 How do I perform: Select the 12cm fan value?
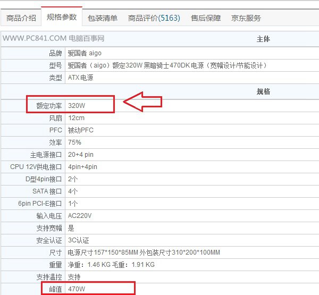[x=76, y=118]
